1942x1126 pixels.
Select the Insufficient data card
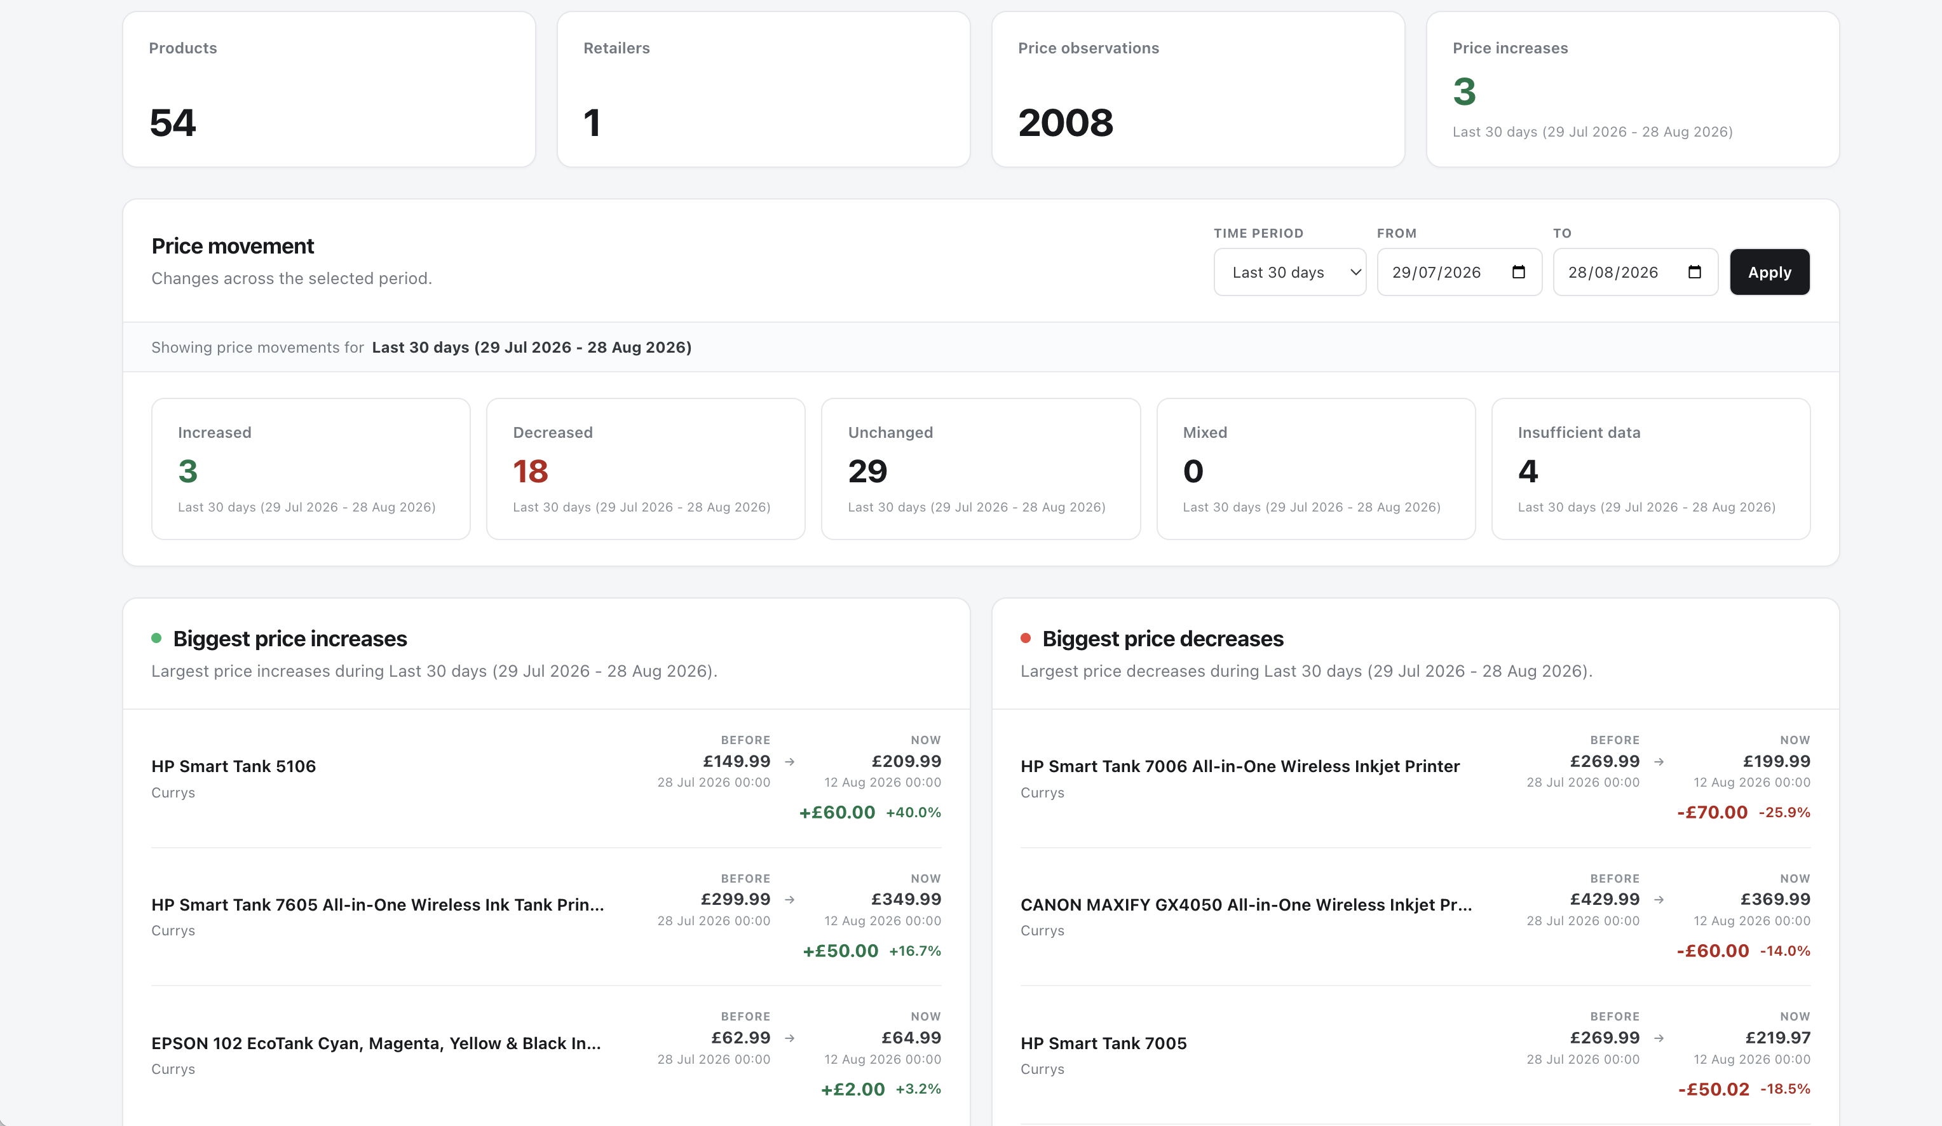pos(1651,468)
